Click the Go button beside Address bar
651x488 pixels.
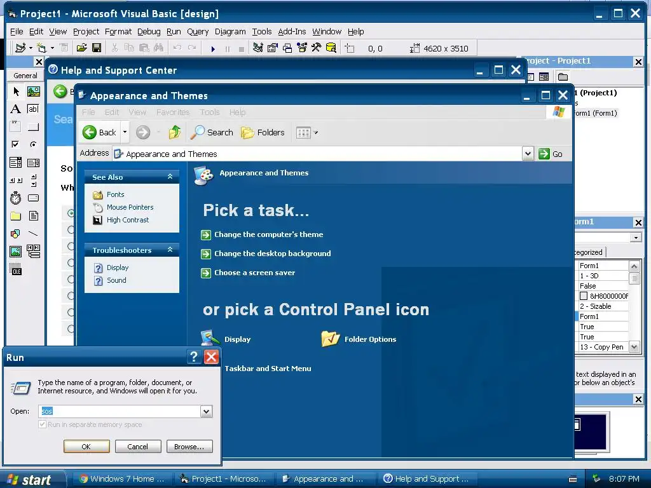coord(551,154)
